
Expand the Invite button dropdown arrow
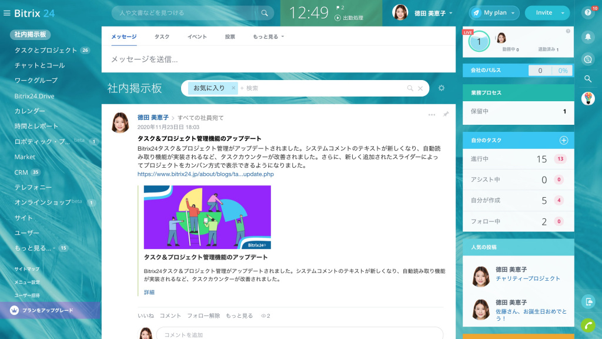pos(563,13)
